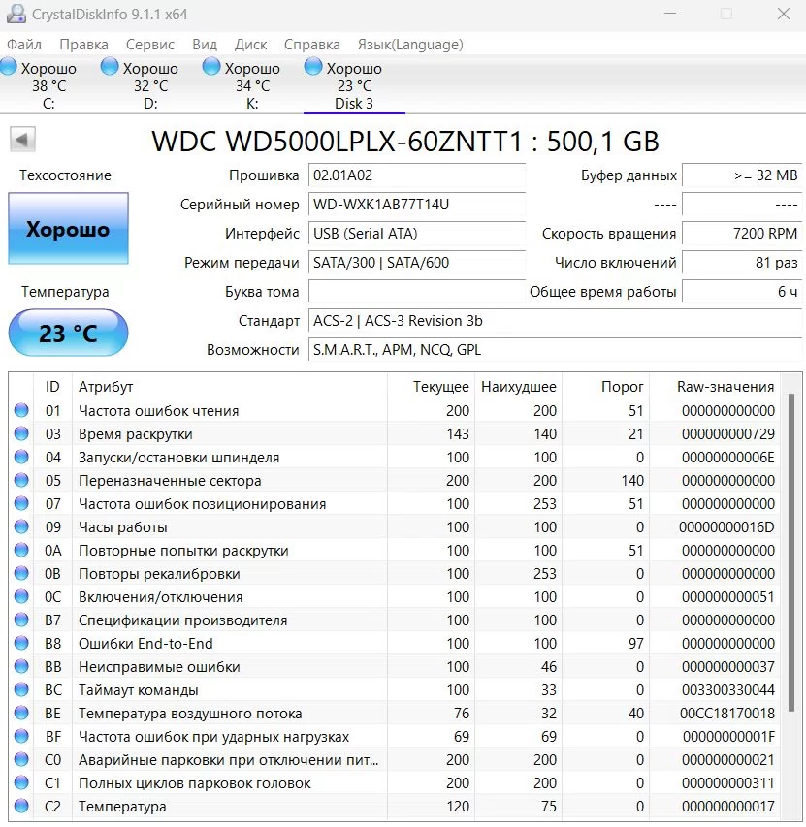Click blue status orb above drive K:
Image resolution: width=806 pixels, height=827 pixels.
(211, 67)
